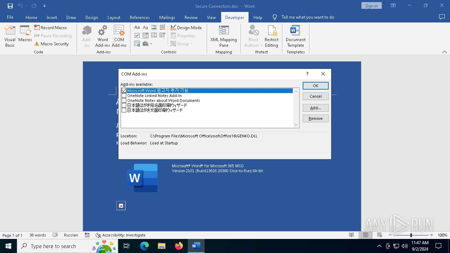This screenshot has height=253, width=450.
Task: Show hidden system tray icons
Action: point(379,246)
